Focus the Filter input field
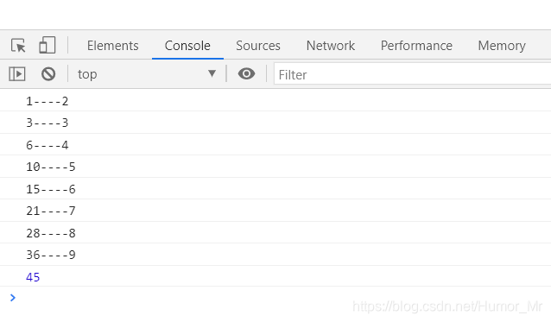 pos(412,74)
